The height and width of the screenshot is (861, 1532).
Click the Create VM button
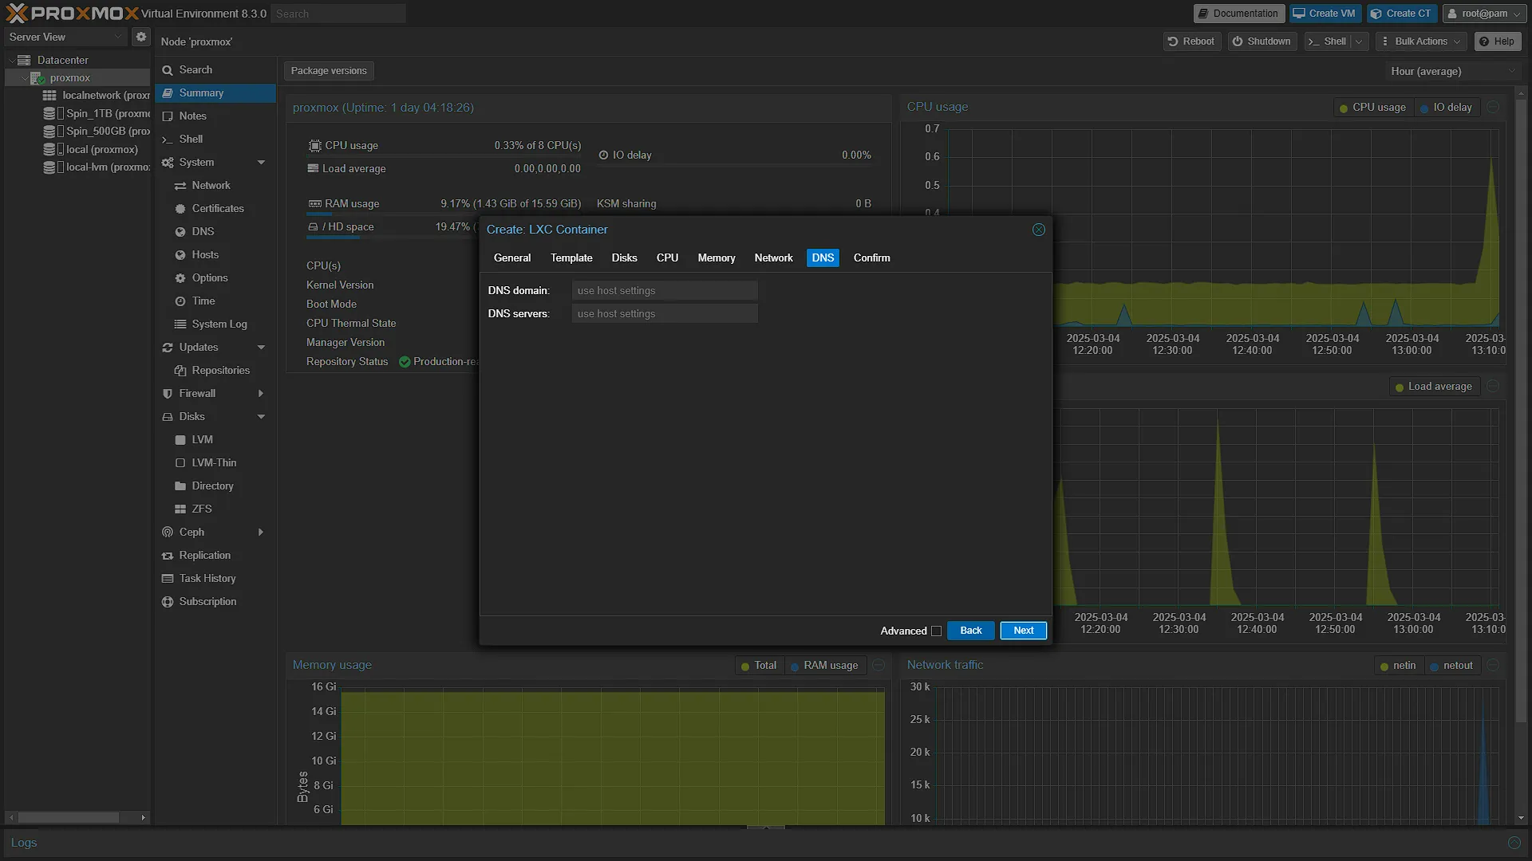(1324, 14)
